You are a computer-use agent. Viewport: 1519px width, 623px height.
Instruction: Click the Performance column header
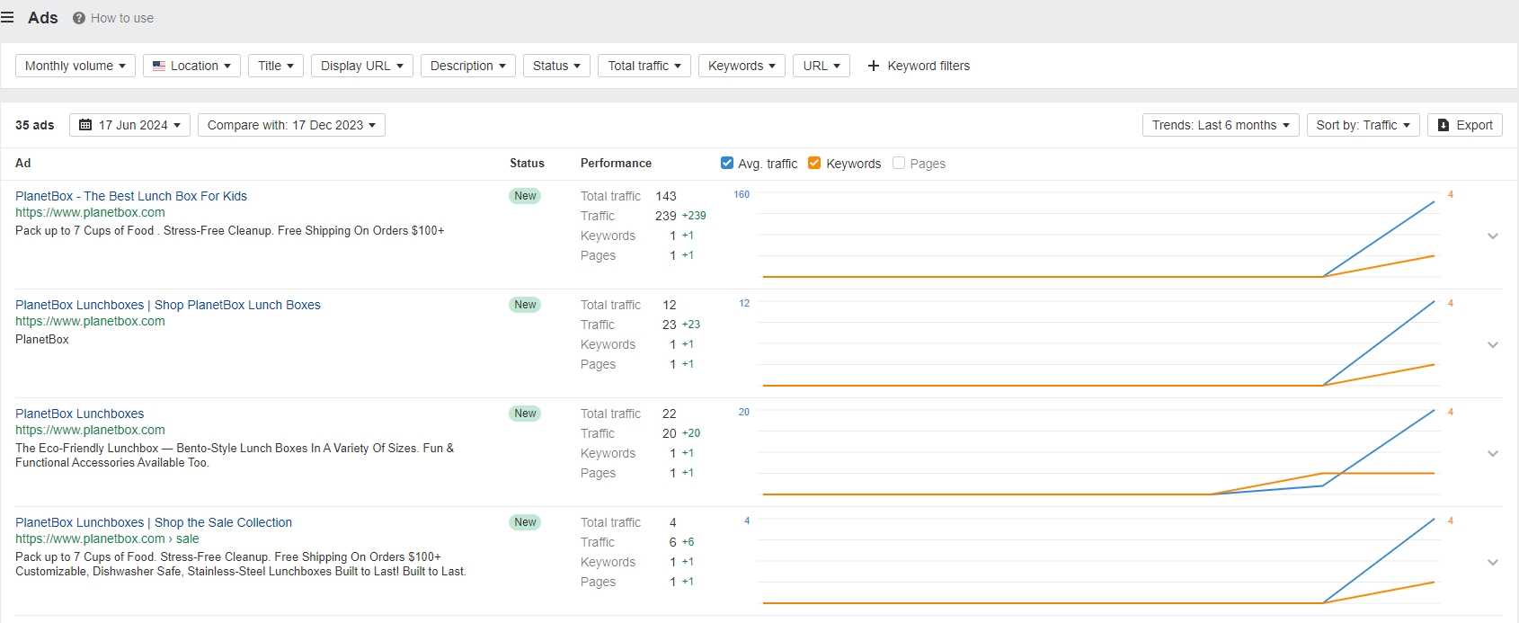616,163
